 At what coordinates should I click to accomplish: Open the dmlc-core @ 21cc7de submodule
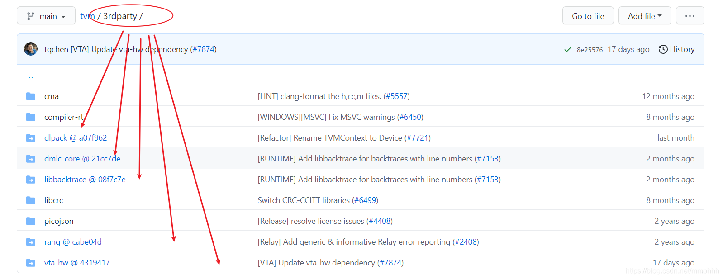pyautogui.click(x=82, y=159)
